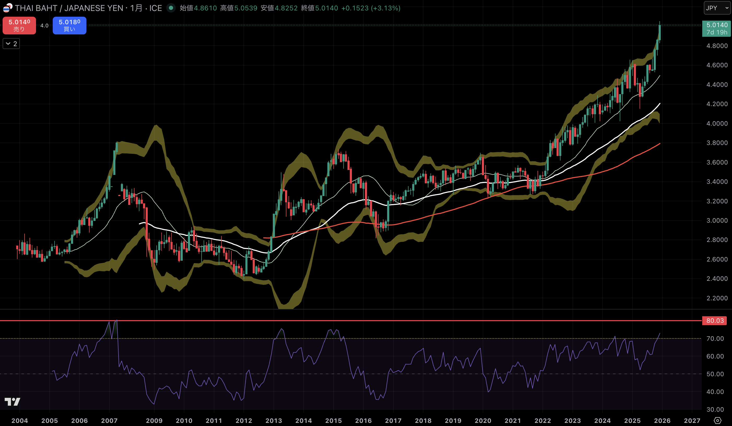Click the 4.0000 price axis label
The width and height of the screenshot is (732, 426).
[x=717, y=123]
